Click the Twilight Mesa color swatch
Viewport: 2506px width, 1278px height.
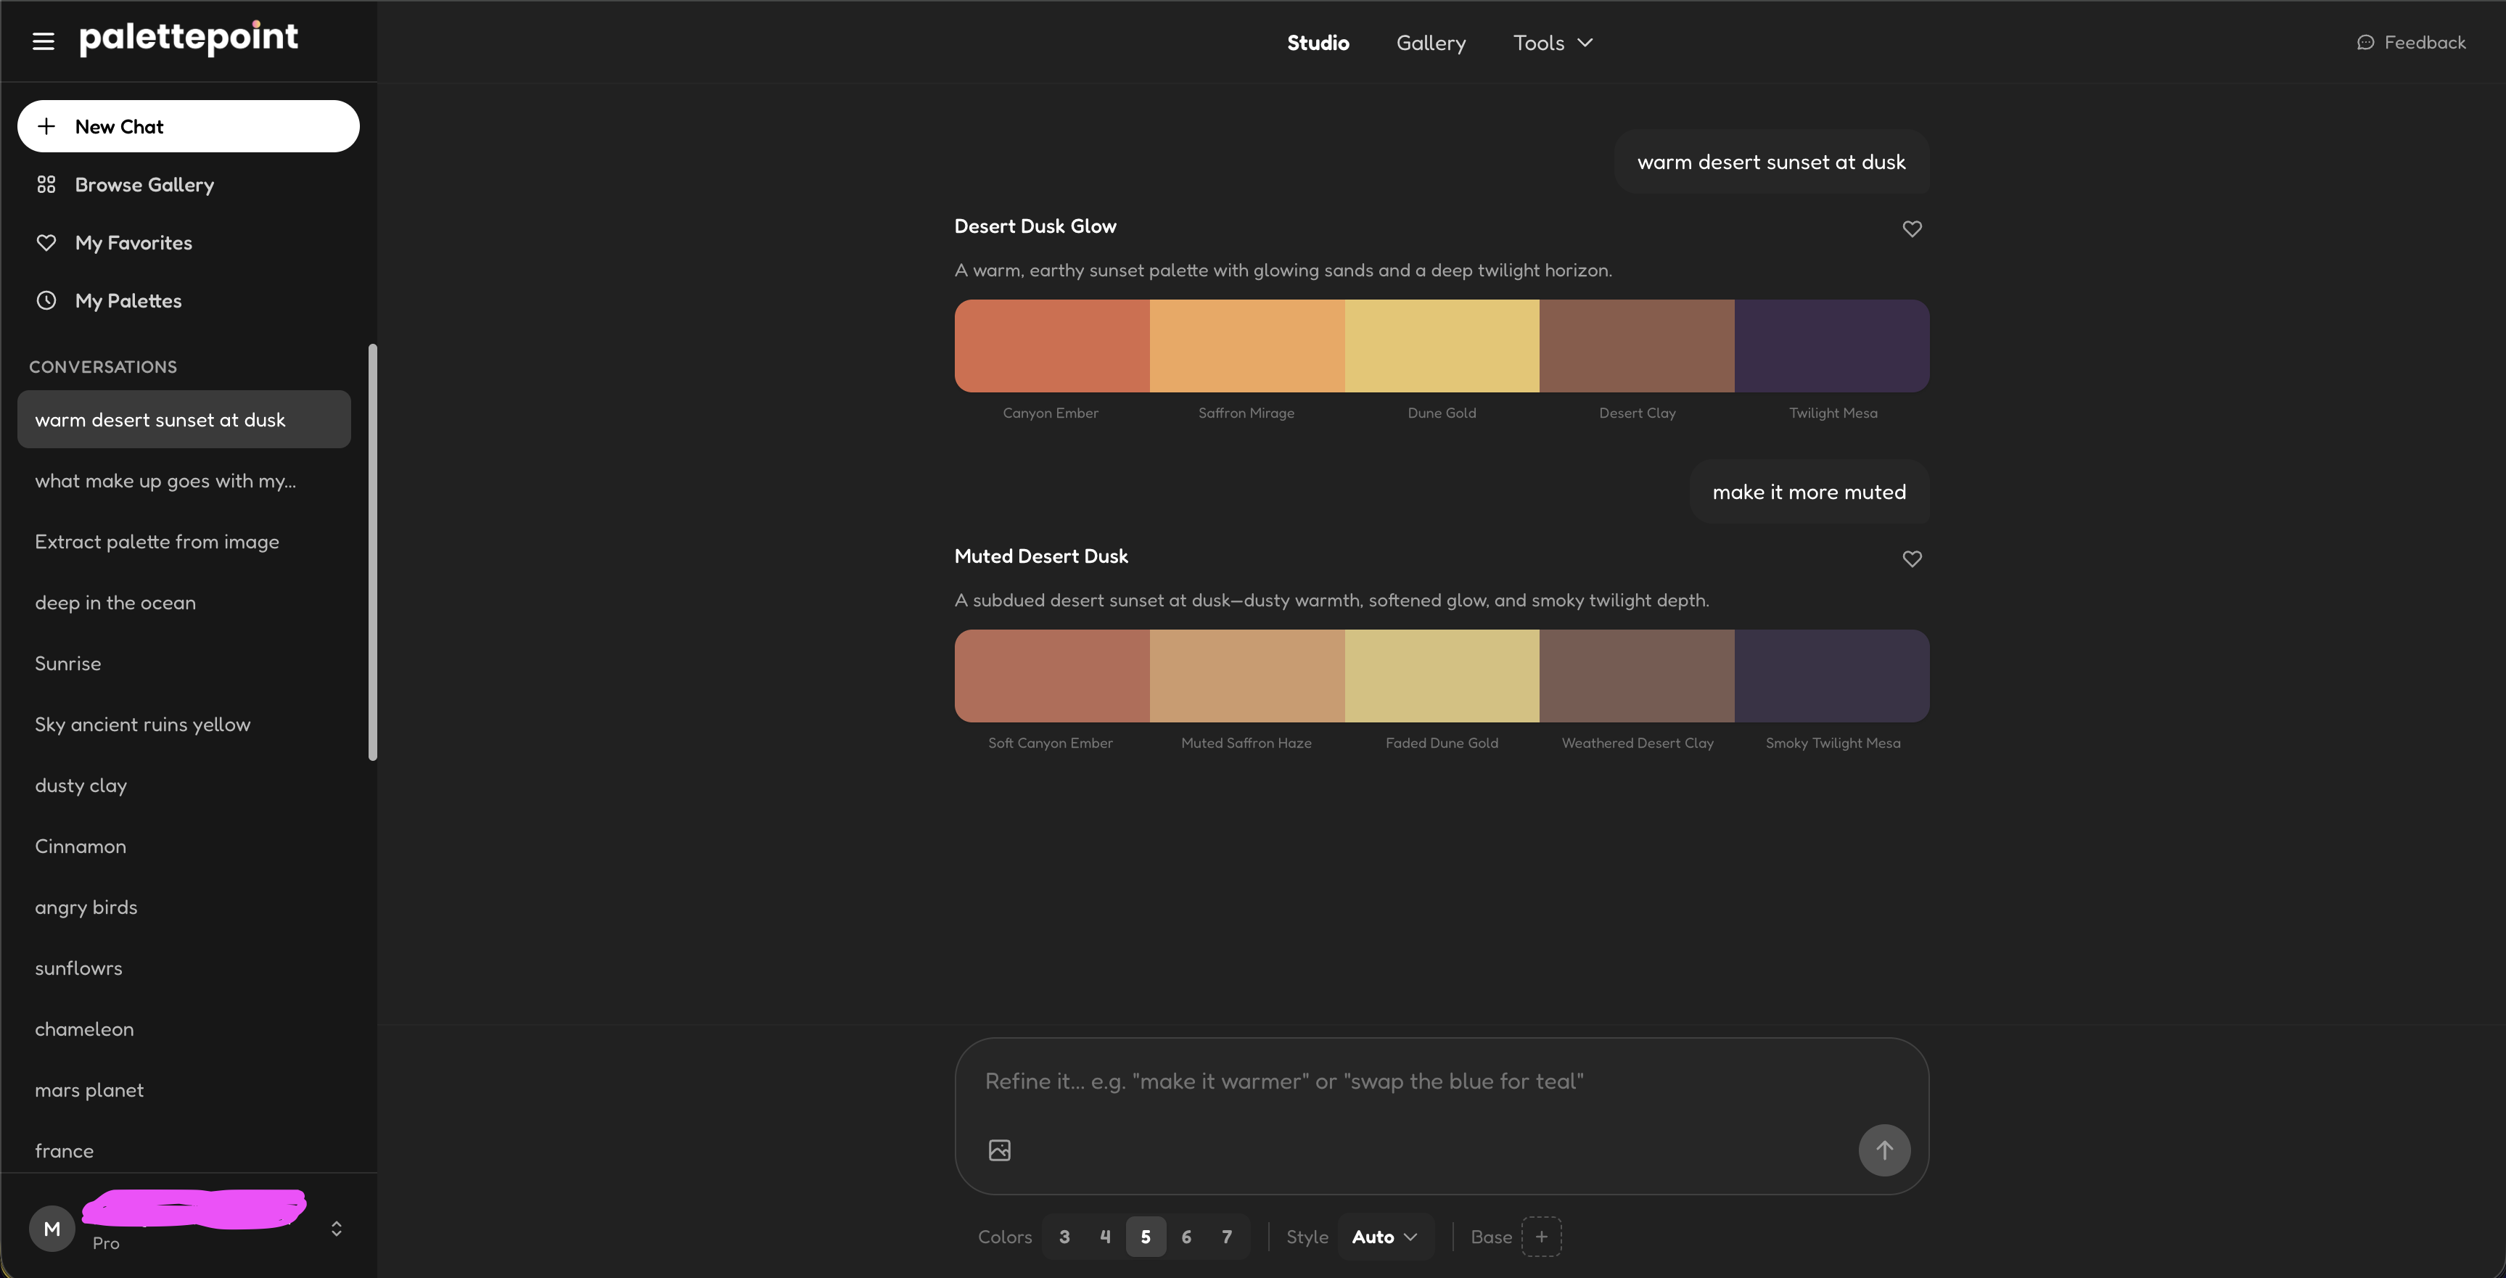(1831, 346)
